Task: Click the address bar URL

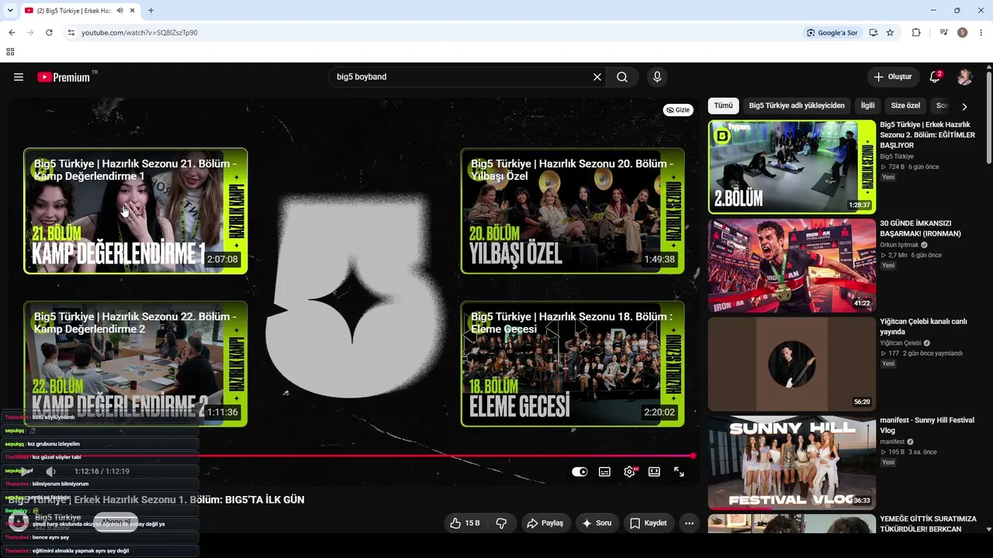Action: tap(140, 33)
